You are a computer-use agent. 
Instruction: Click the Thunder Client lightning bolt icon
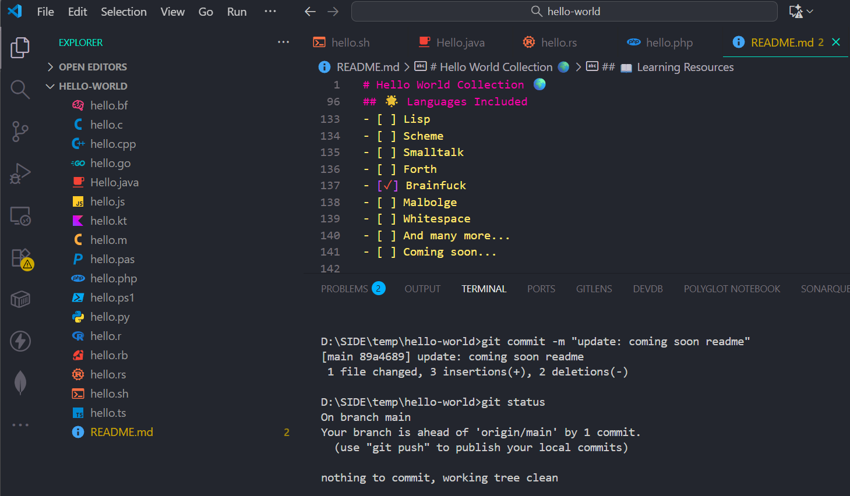point(20,341)
